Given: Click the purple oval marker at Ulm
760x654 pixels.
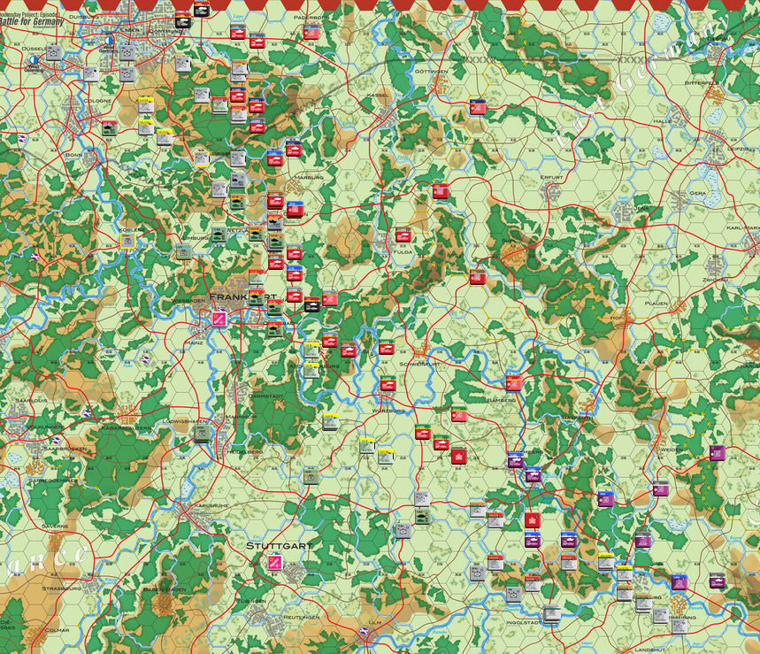Looking at the screenshot, I should point(363,631).
